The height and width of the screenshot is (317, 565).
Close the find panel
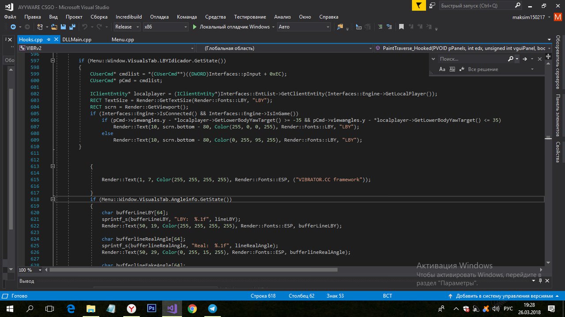[539, 59]
